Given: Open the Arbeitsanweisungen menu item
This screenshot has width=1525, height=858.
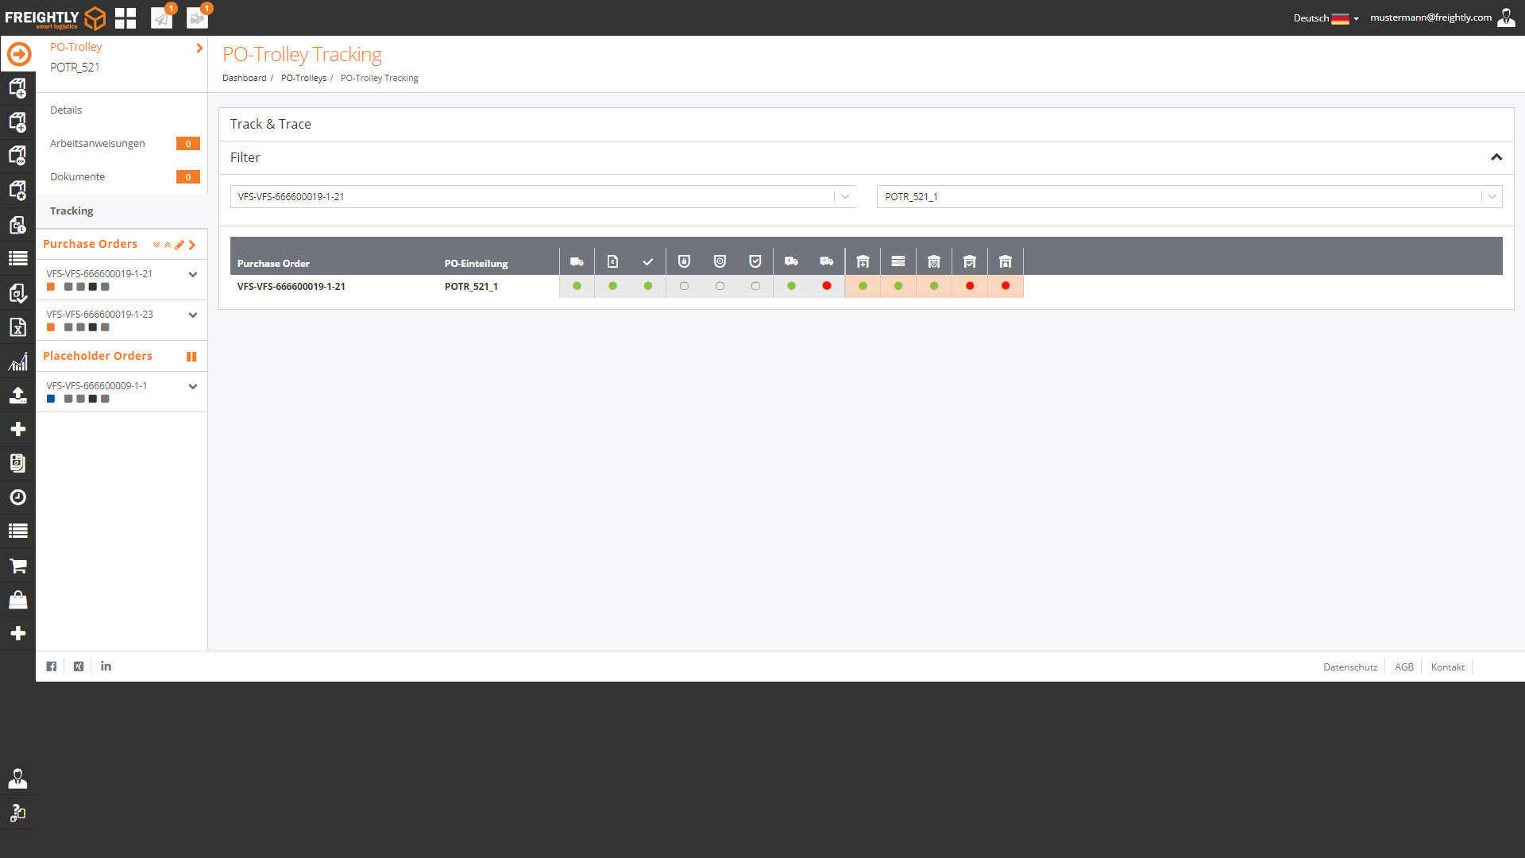Looking at the screenshot, I should coord(122,144).
